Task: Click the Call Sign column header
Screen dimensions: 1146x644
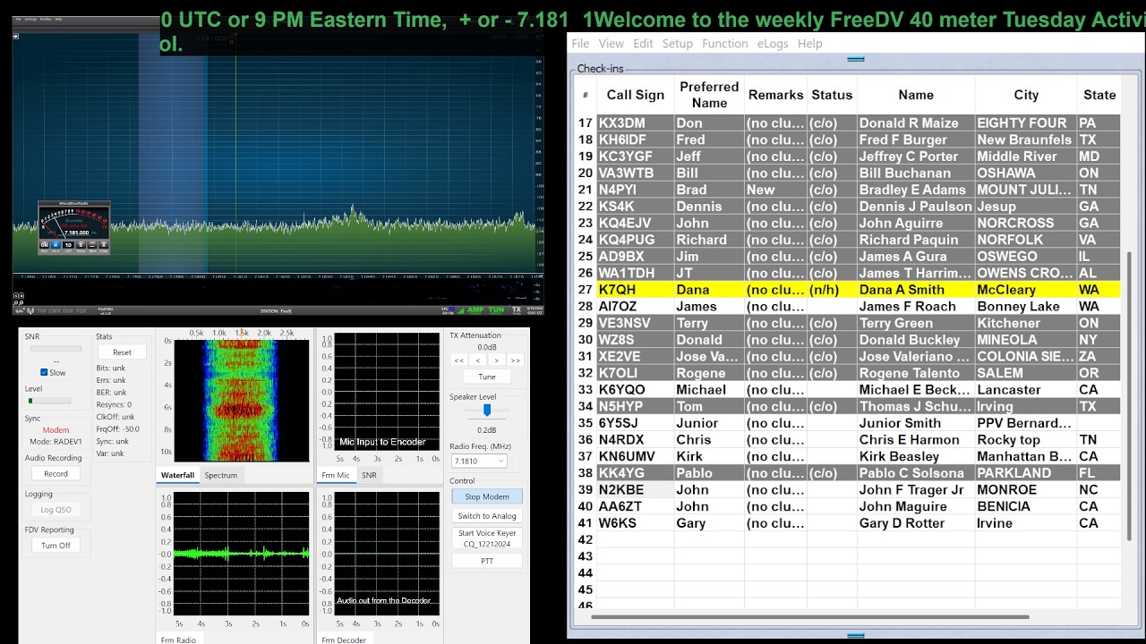Action: coord(636,95)
